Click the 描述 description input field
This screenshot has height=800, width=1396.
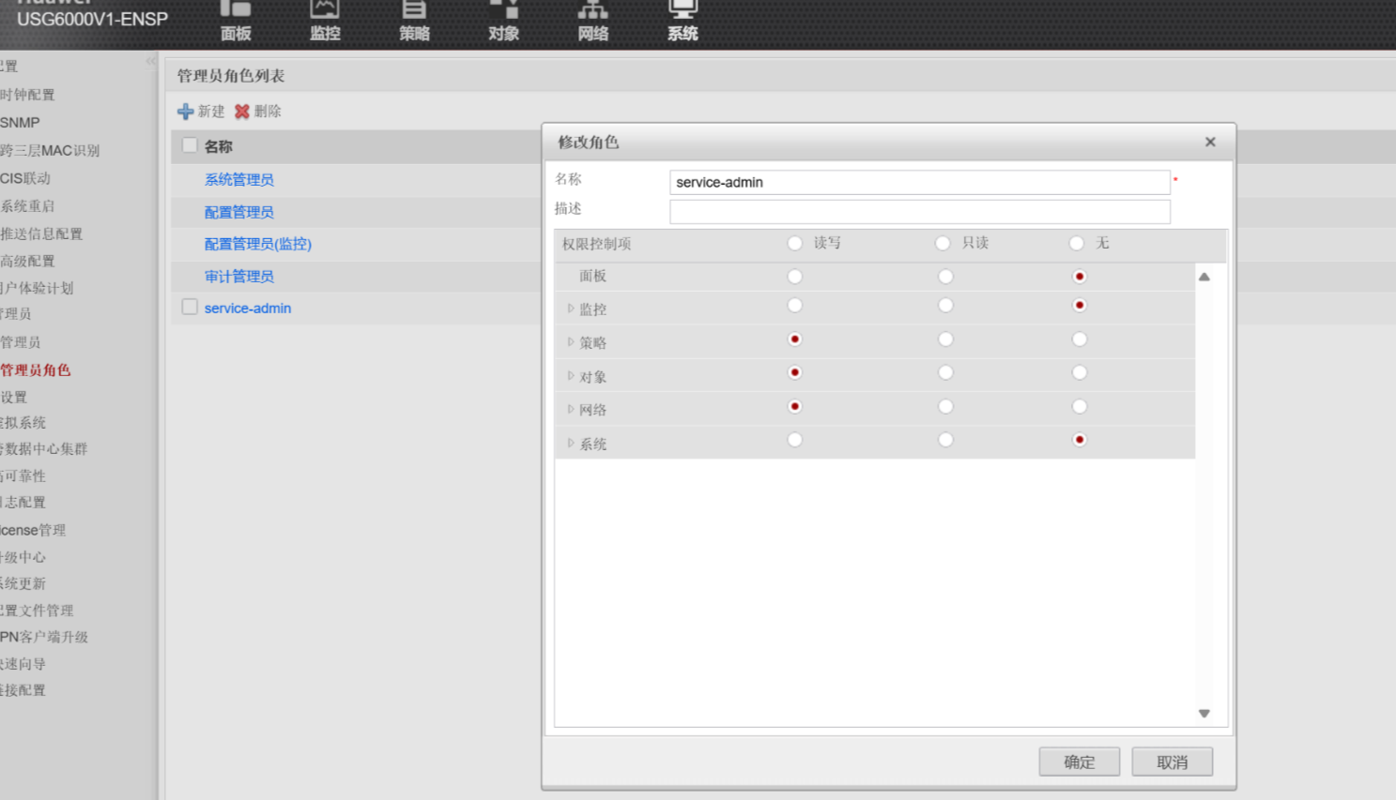point(920,212)
